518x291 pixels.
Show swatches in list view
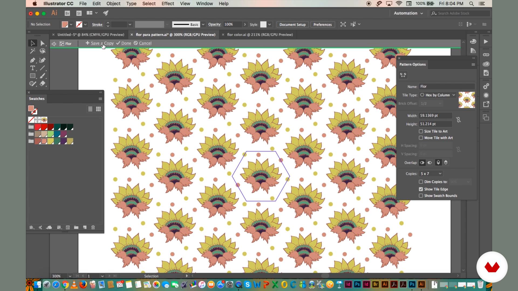(x=90, y=109)
